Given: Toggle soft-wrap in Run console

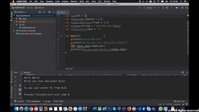Looking at the screenshot, I should pyautogui.click(x=20, y=86).
